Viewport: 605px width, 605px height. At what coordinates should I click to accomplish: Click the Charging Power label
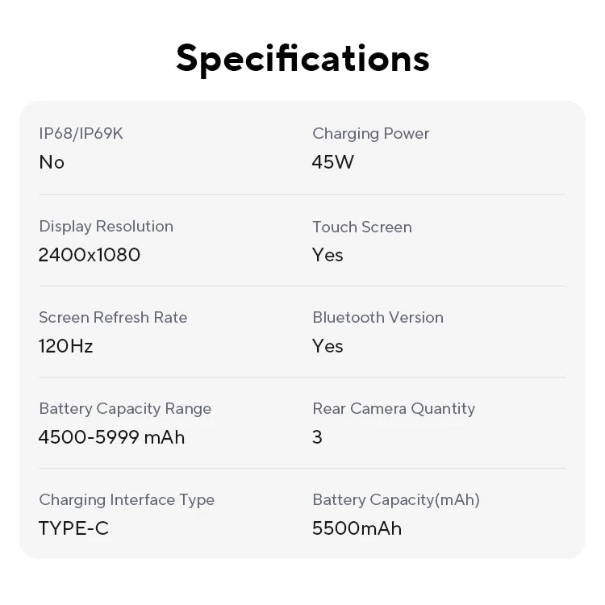coord(370,134)
